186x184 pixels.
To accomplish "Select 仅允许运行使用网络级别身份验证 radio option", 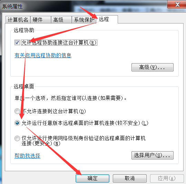I will (17, 138).
